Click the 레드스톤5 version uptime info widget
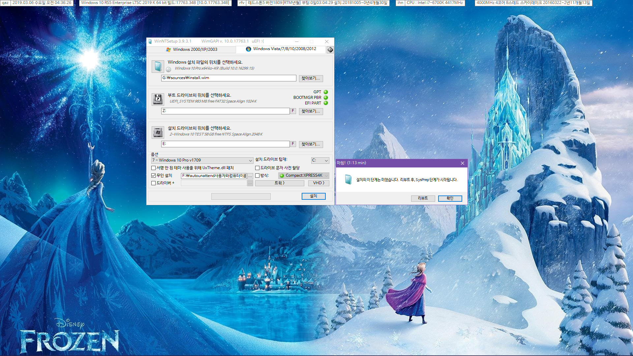The height and width of the screenshot is (356, 633). [317, 3]
